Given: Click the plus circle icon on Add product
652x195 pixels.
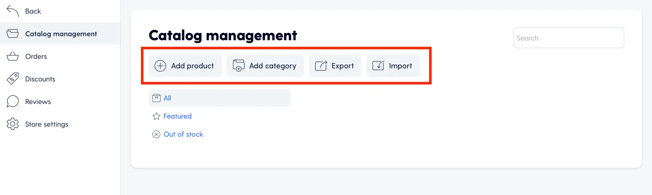Looking at the screenshot, I should (160, 66).
